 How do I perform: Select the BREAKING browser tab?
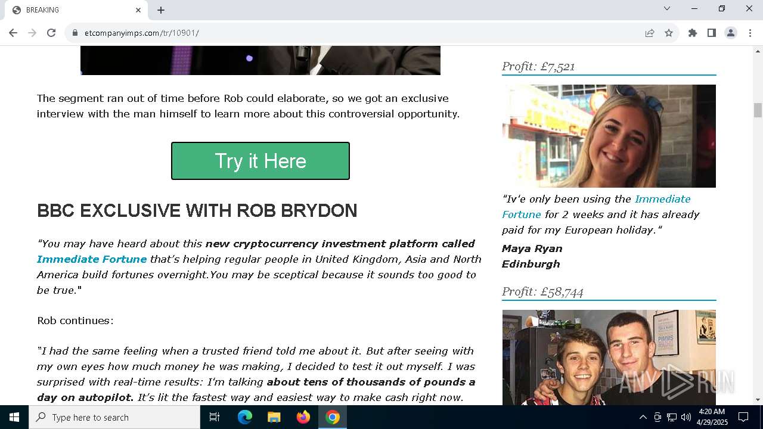pos(76,10)
